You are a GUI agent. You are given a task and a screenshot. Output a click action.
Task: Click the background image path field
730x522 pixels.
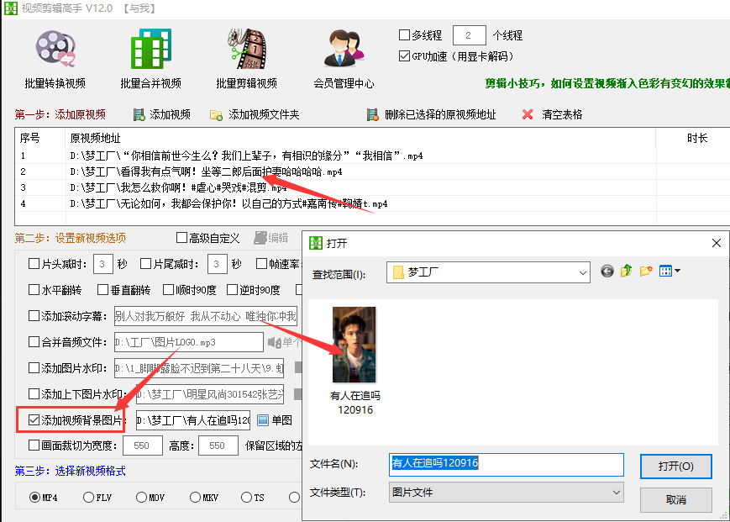click(193, 420)
